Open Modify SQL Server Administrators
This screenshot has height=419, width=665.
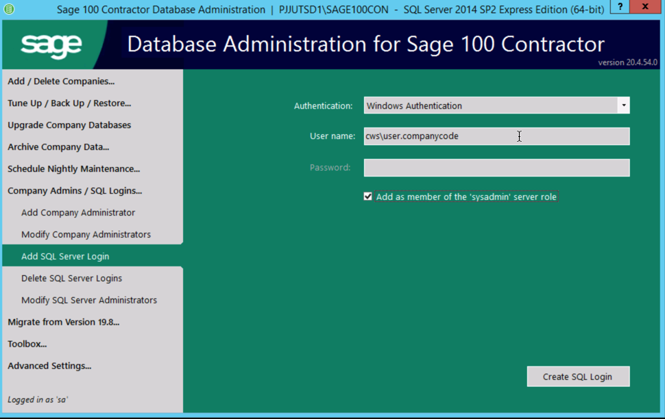tap(89, 301)
